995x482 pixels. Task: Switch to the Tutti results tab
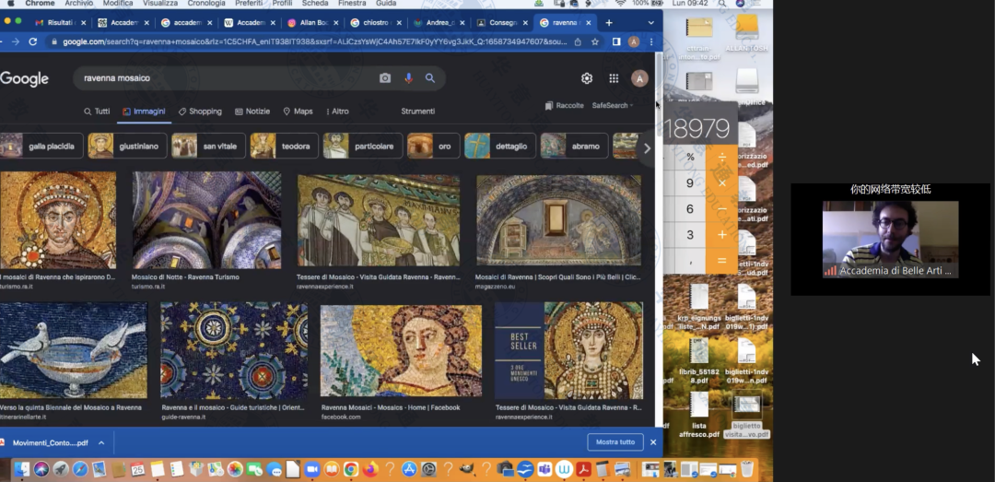[97, 112]
